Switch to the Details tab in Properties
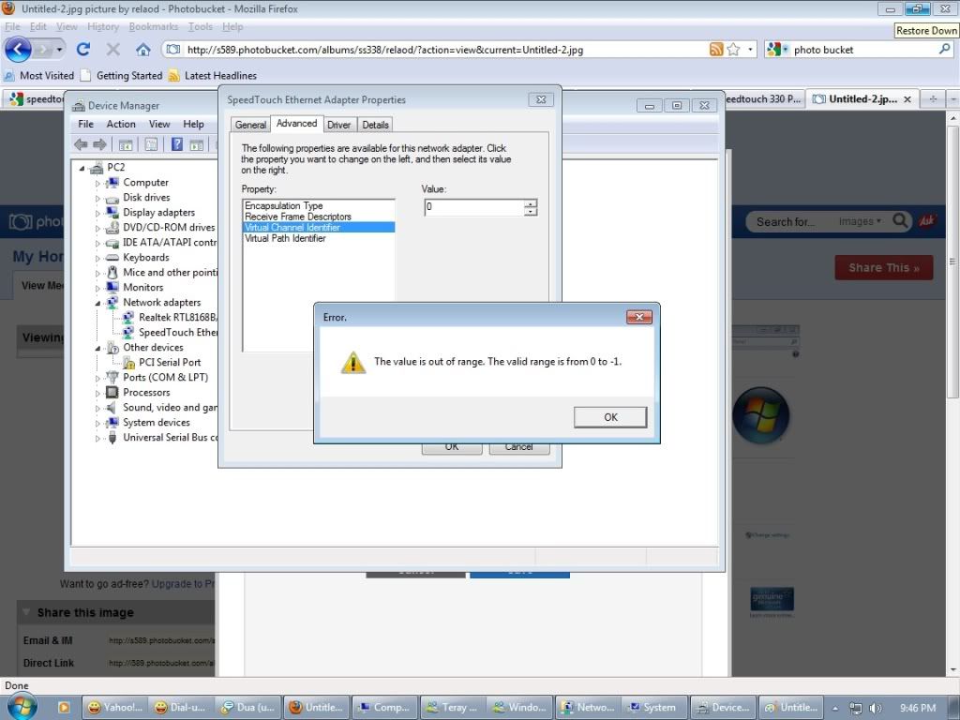Image resolution: width=960 pixels, height=720 pixels. [x=375, y=125]
